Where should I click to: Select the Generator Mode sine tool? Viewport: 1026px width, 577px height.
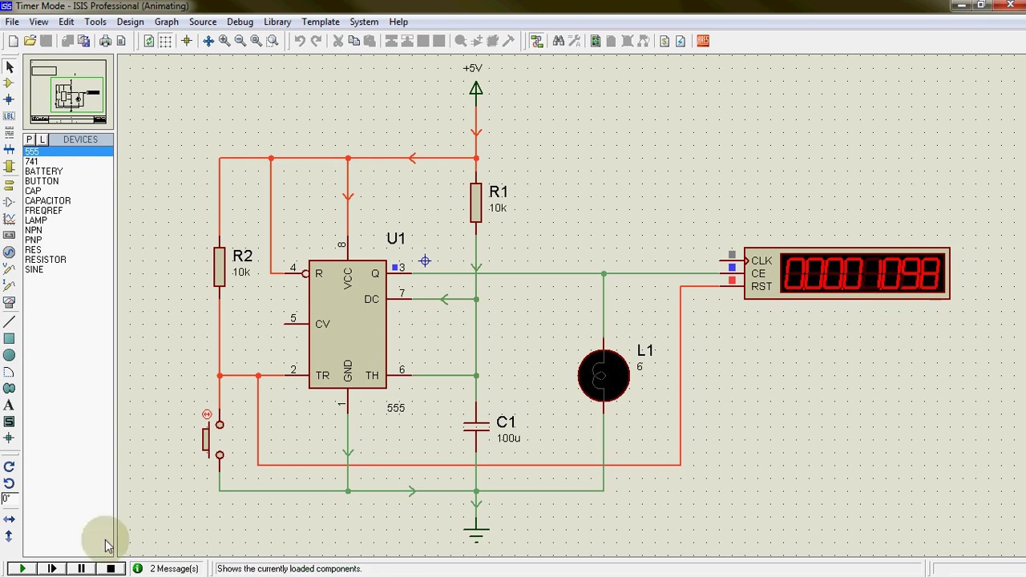coord(10,252)
